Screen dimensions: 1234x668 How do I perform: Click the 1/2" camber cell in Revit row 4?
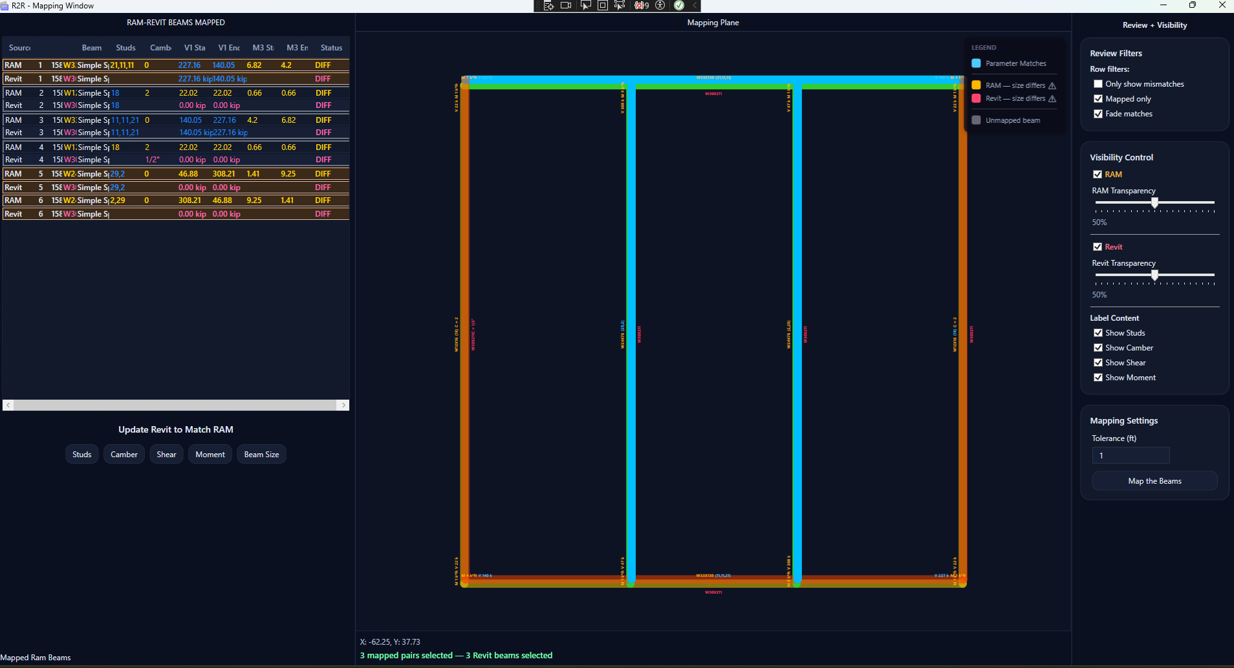coord(153,160)
